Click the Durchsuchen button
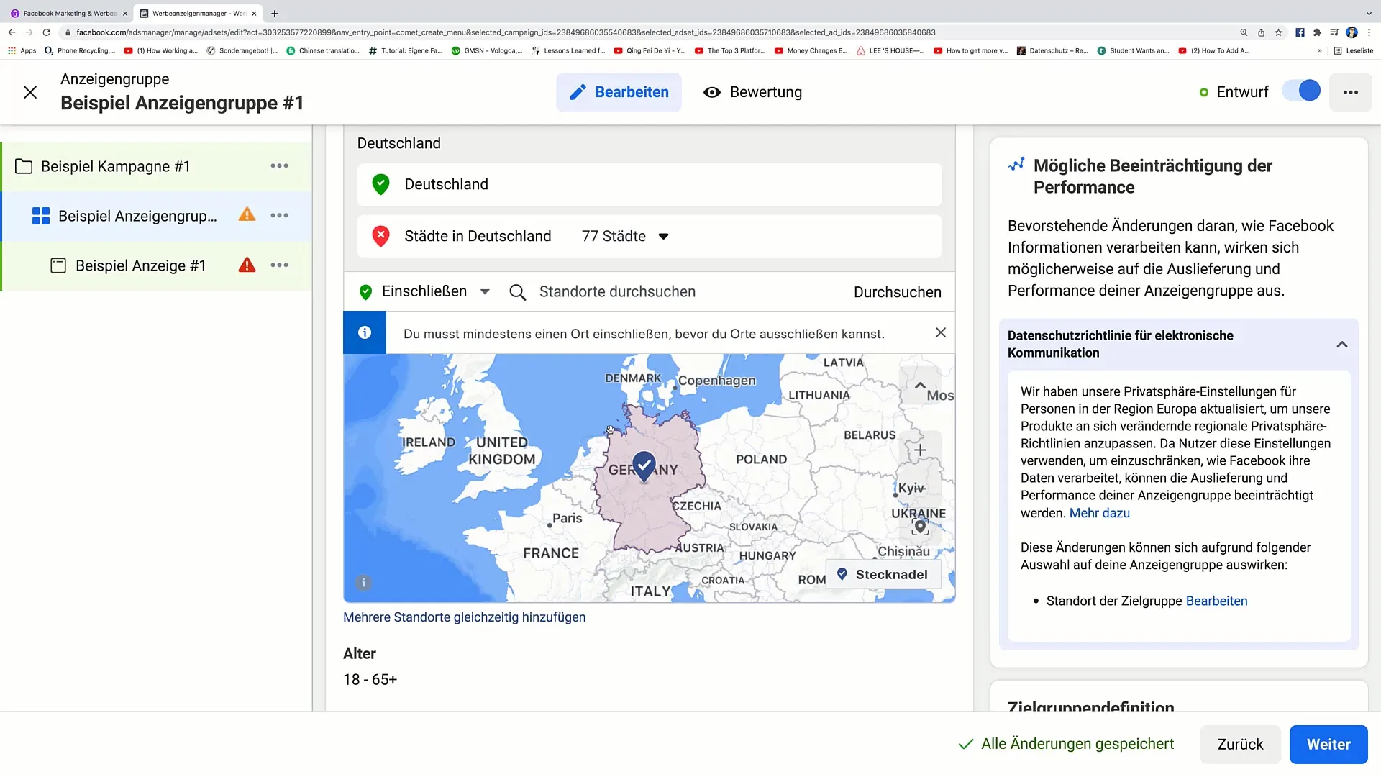The width and height of the screenshot is (1381, 777). (897, 292)
